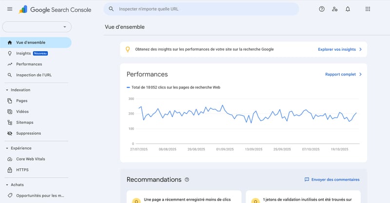
Task: Open the Insights menu item
Action: pos(36,53)
